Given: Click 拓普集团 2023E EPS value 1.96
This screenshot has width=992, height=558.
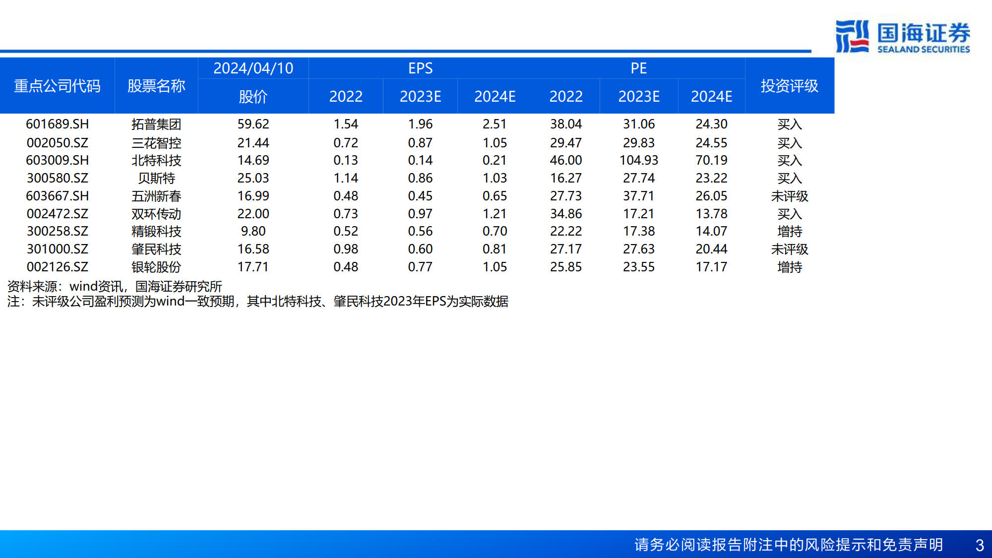Looking at the screenshot, I should (420, 124).
